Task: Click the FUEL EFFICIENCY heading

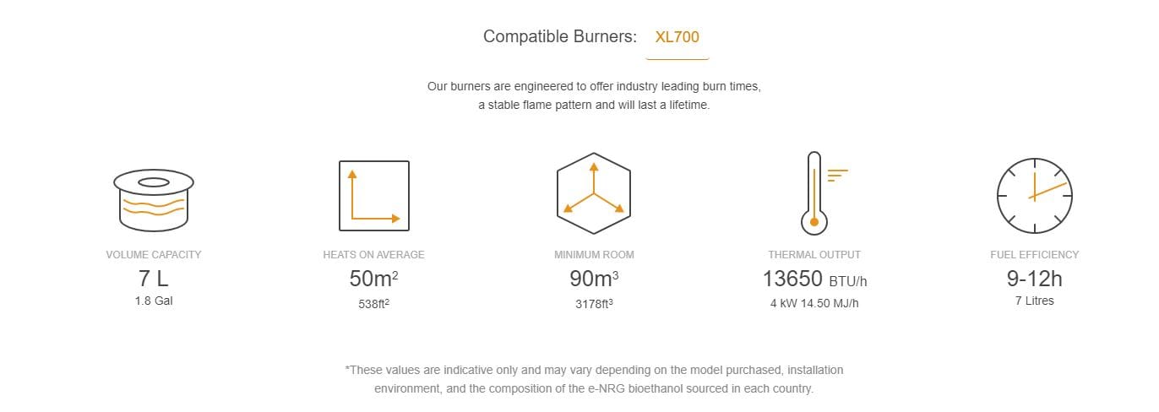Action: pos(1034,254)
